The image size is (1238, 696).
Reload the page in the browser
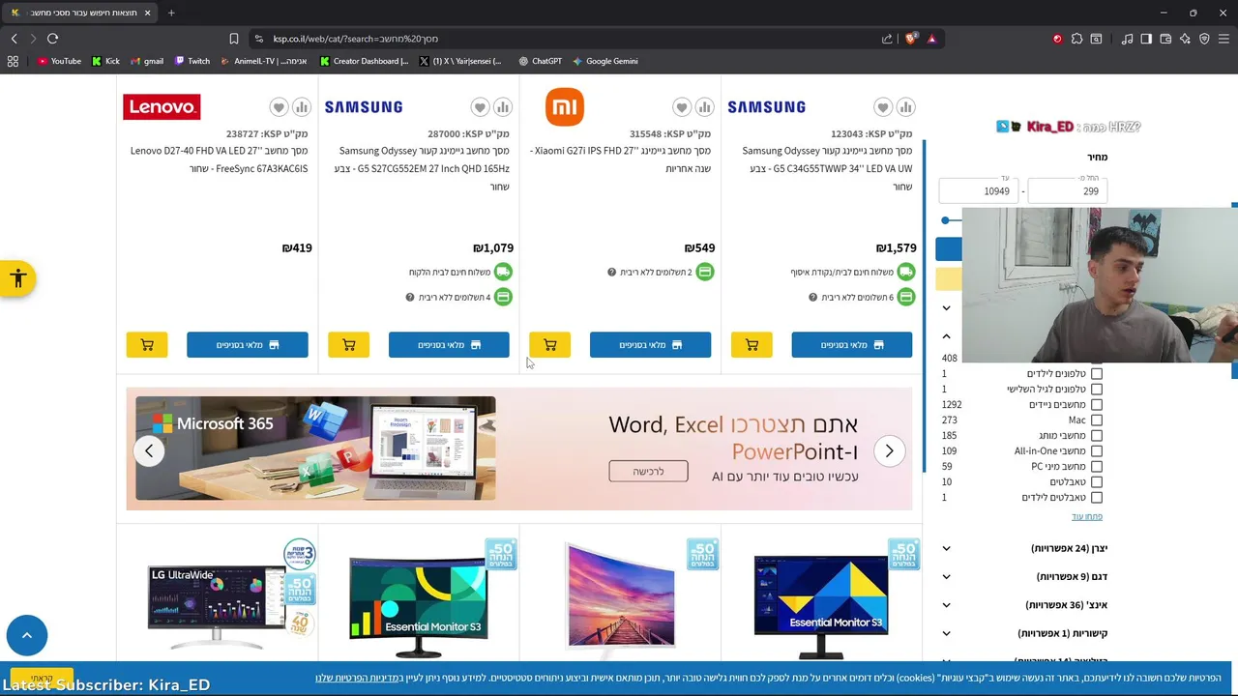(52, 39)
